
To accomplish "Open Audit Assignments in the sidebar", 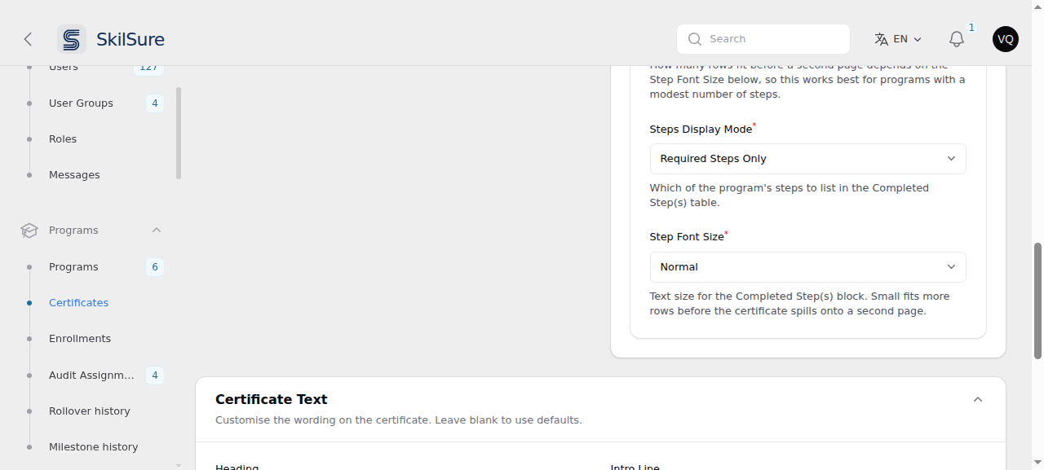I will tap(91, 376).
